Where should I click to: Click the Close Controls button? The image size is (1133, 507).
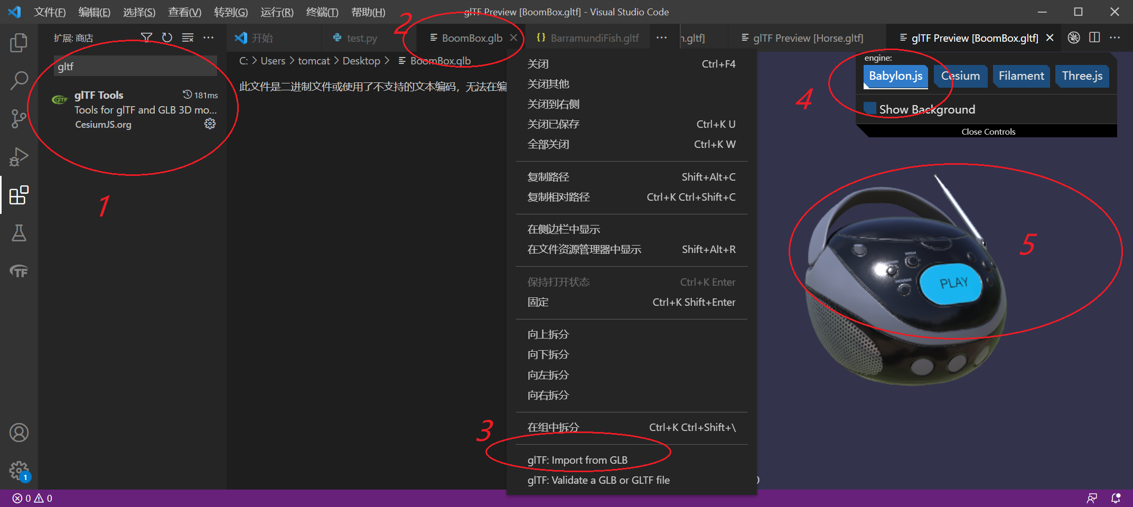click(988, 132)
